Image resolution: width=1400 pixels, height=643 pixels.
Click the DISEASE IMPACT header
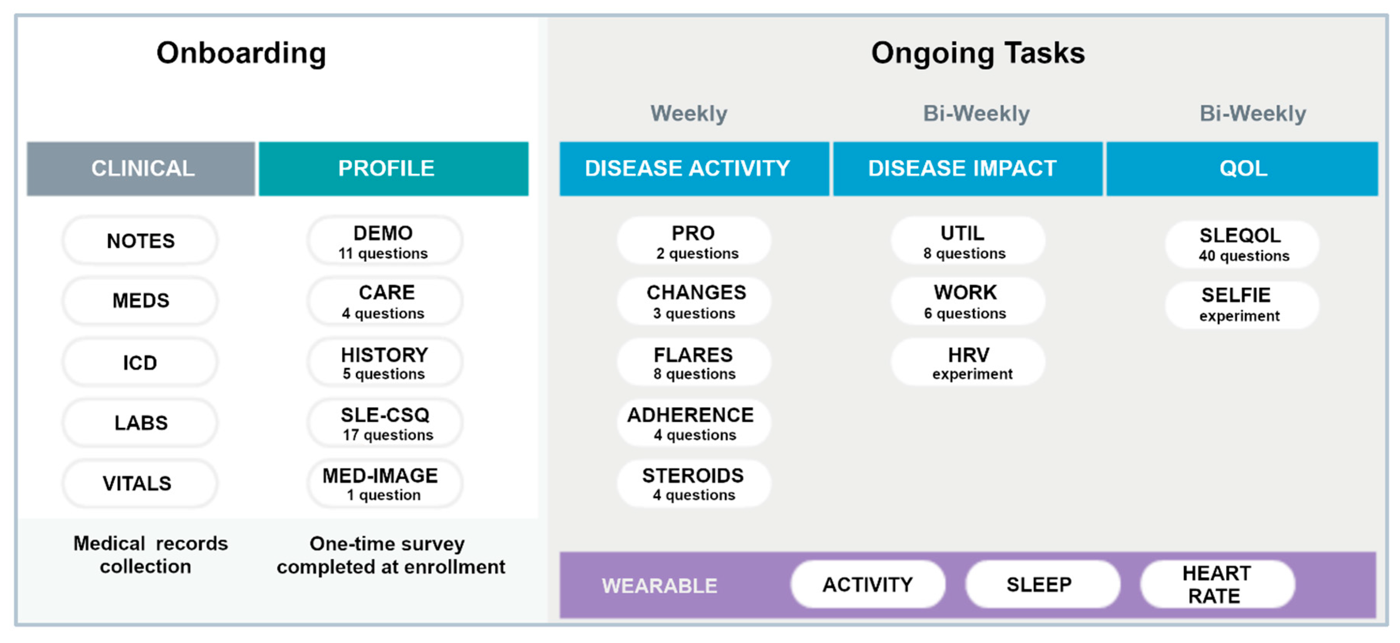pyautogui.click(x=967, y=169)
